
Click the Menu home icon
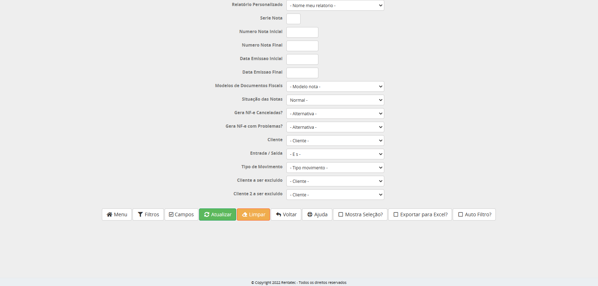[x=109, y=214]
